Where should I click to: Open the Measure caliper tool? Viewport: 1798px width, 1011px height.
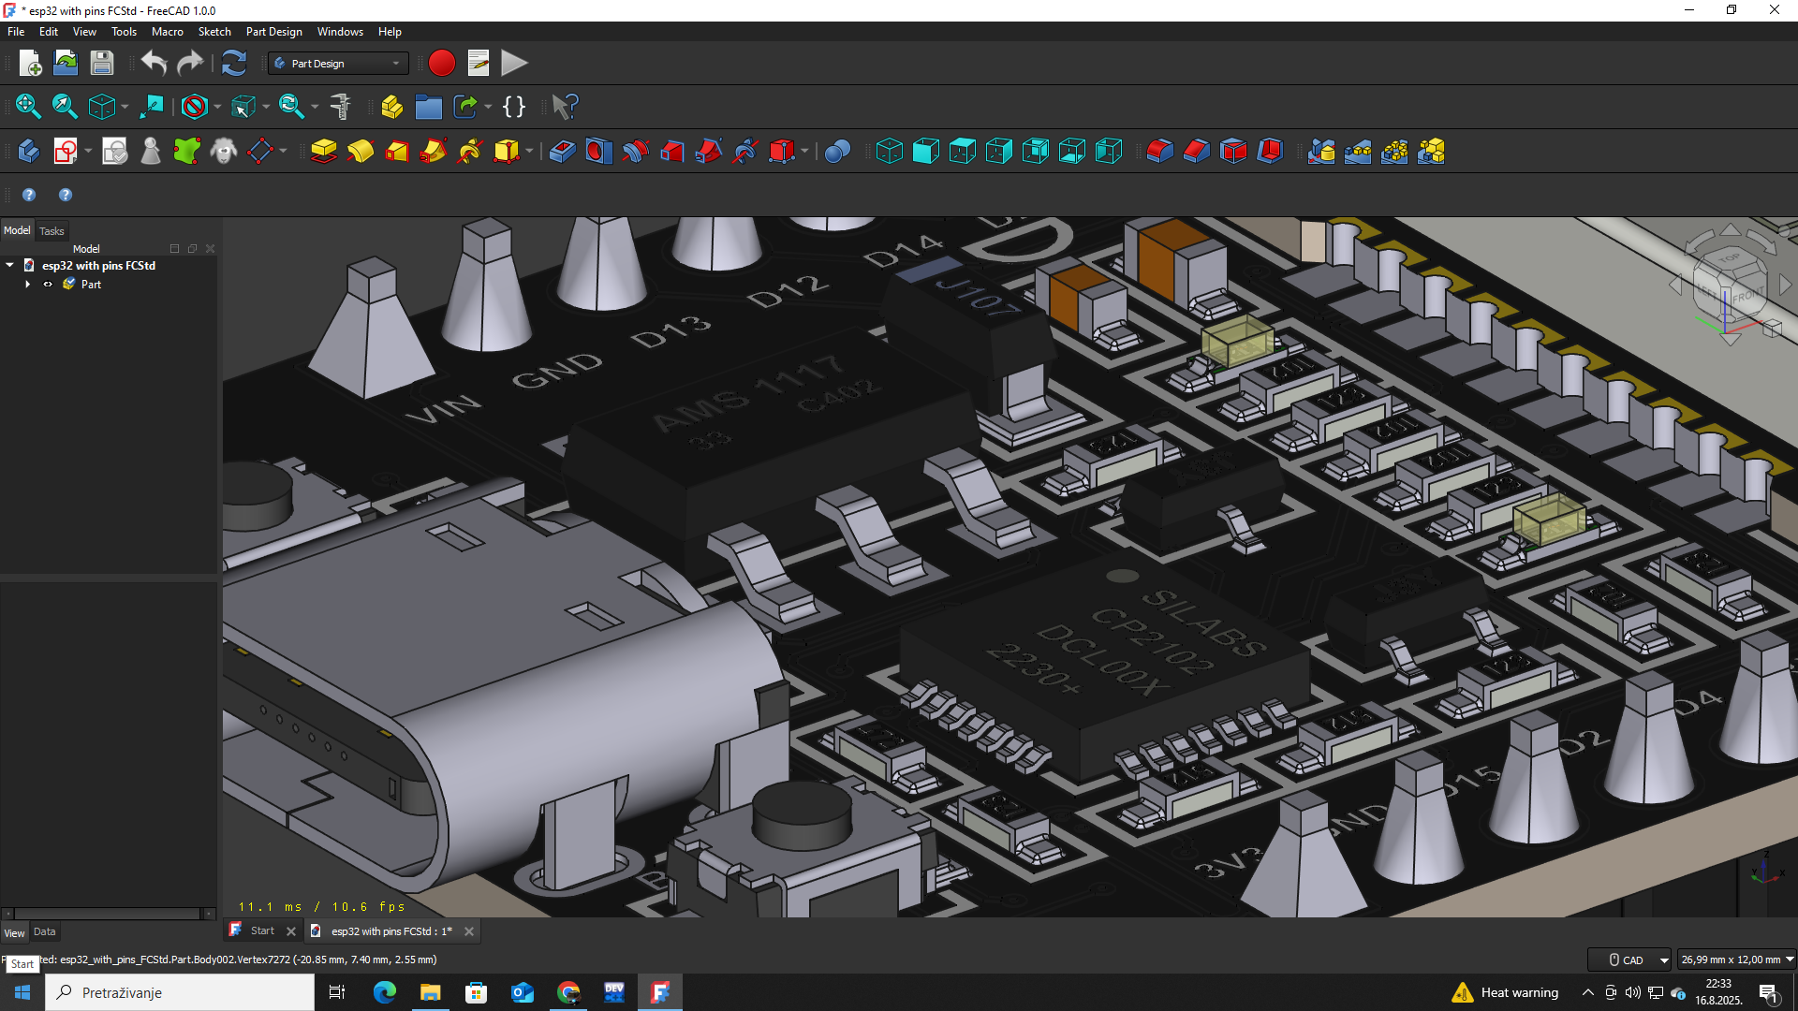click(x=341, y=107)
